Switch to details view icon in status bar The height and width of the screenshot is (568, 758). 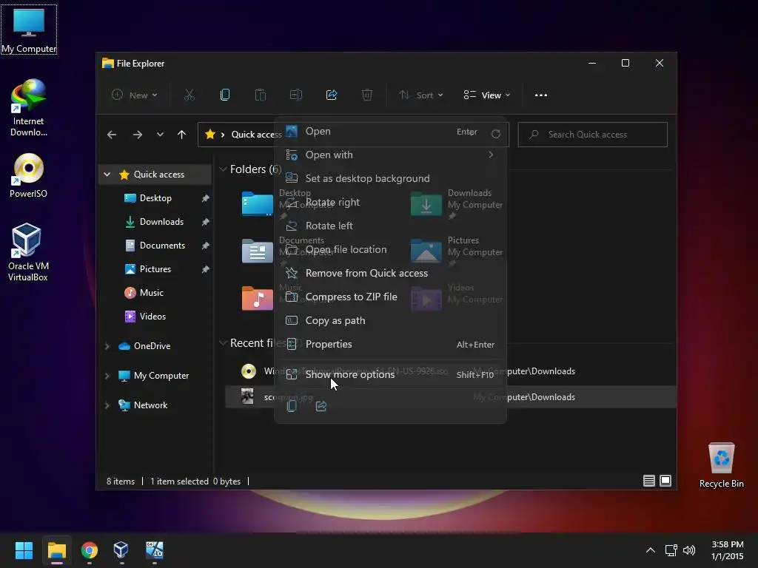pos(648,481)
